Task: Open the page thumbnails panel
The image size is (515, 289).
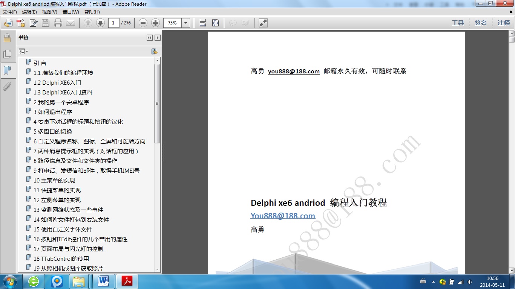Action: pos(7,54)
